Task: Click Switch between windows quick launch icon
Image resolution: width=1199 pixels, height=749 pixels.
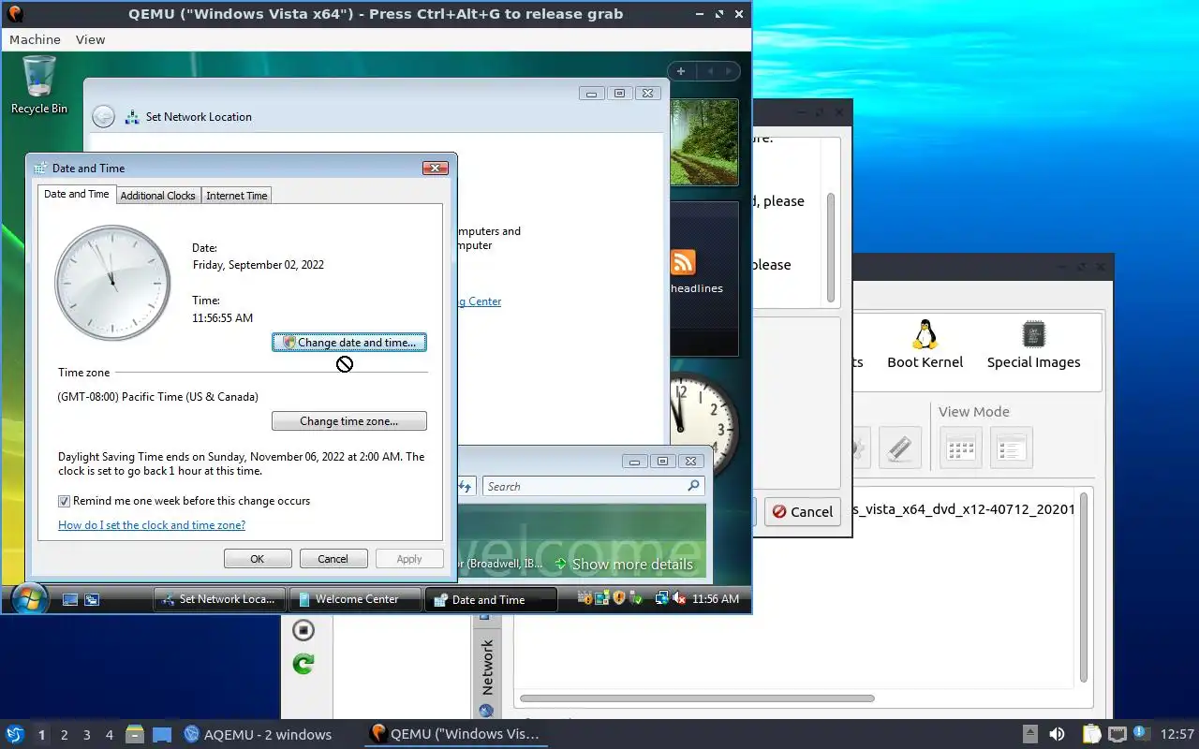Action: 92,599
